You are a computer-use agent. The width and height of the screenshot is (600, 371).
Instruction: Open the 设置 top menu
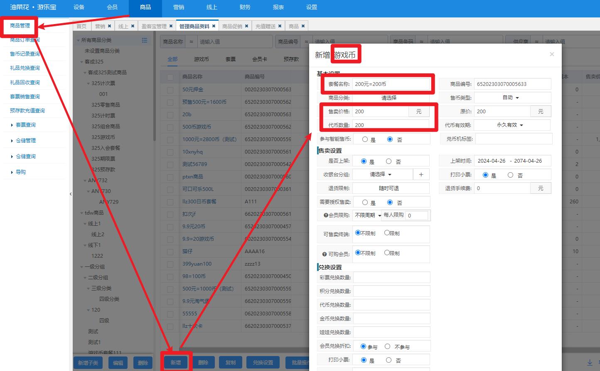point(312,7)
